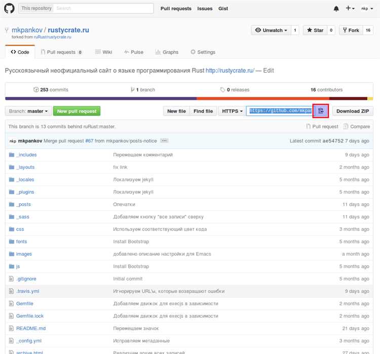
Task: Open the Unwatch dropdown
Action: [x=271, y=30]
